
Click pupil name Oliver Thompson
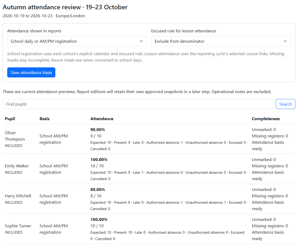point(15,136)
